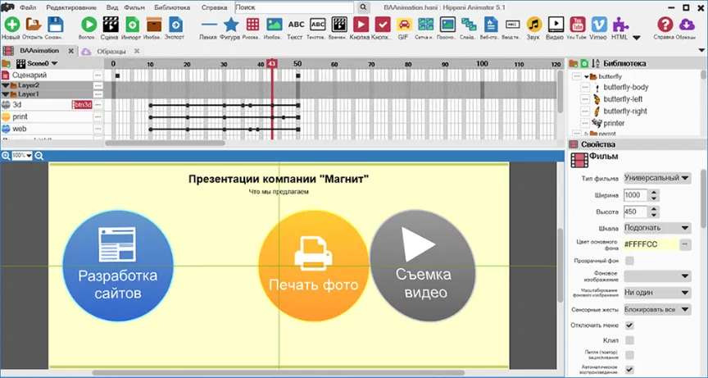Expand the toolbar overflow arrow after HTML
This screenshot has width=708, height=378.
click(637, 38)
